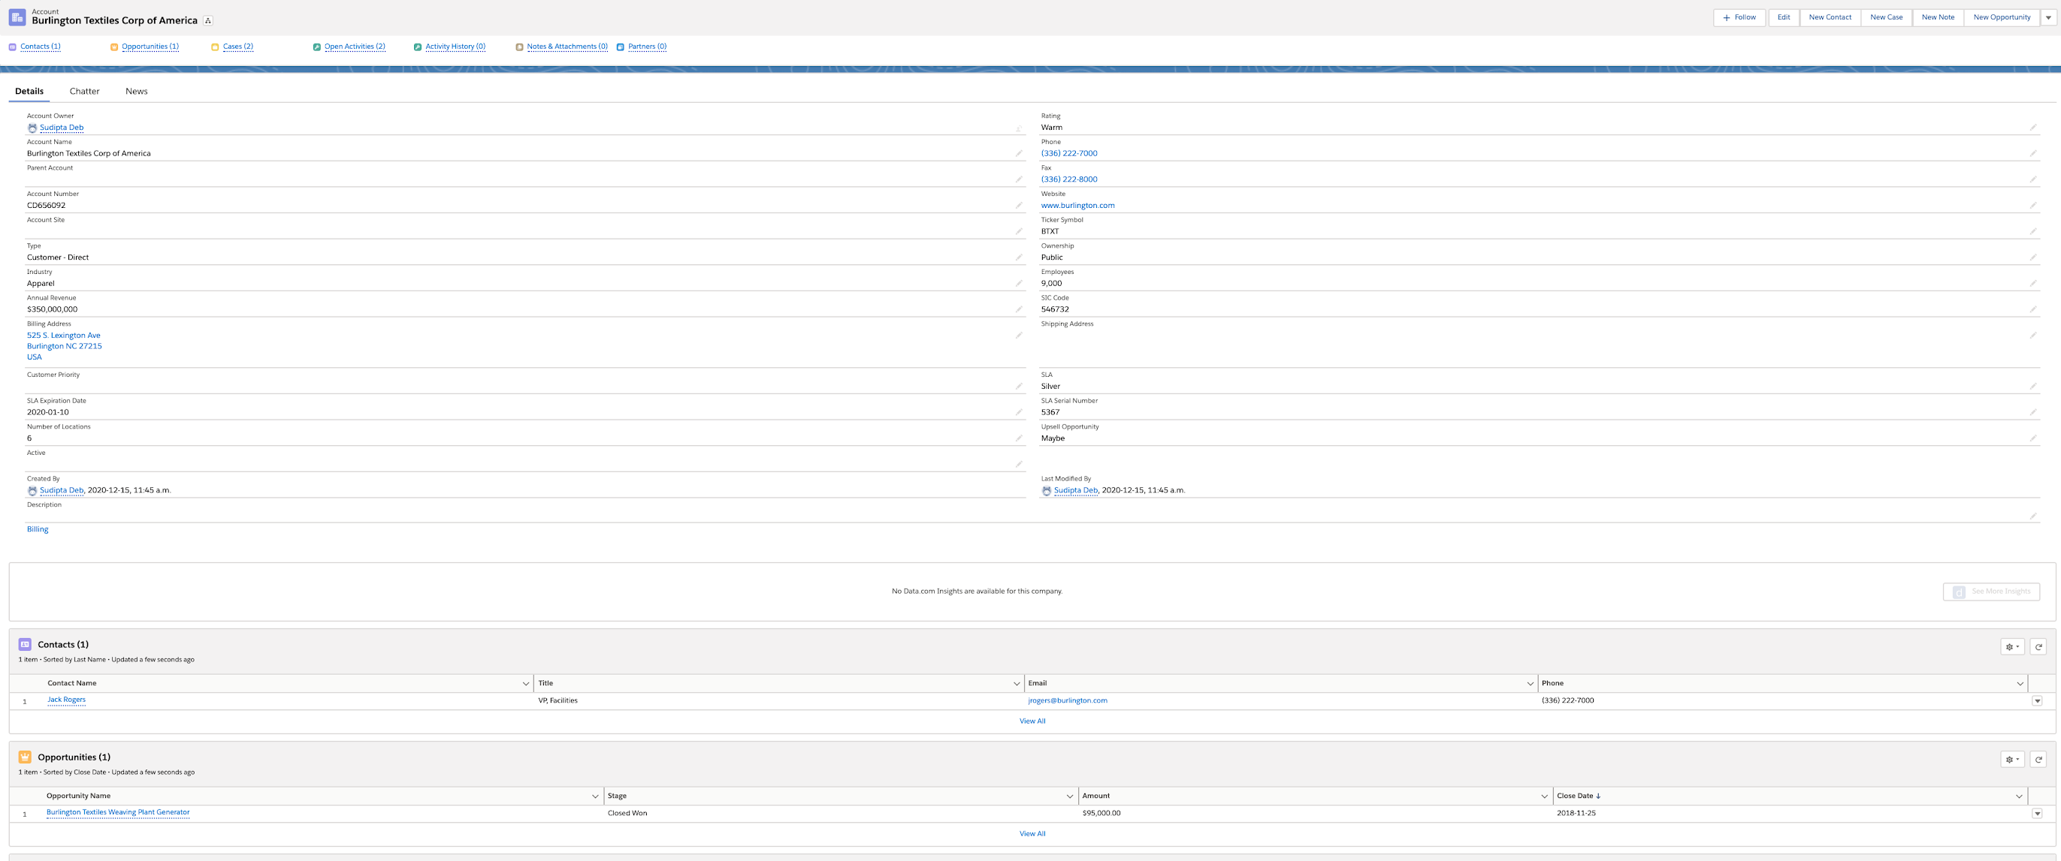2061x861 pixels.
Task: Click the Open Activities icon in quick links
Action: [318, 47]
